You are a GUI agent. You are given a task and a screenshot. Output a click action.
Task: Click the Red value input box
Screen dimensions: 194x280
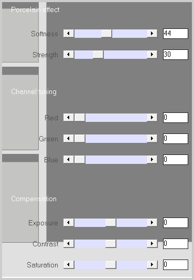point(176,118)
